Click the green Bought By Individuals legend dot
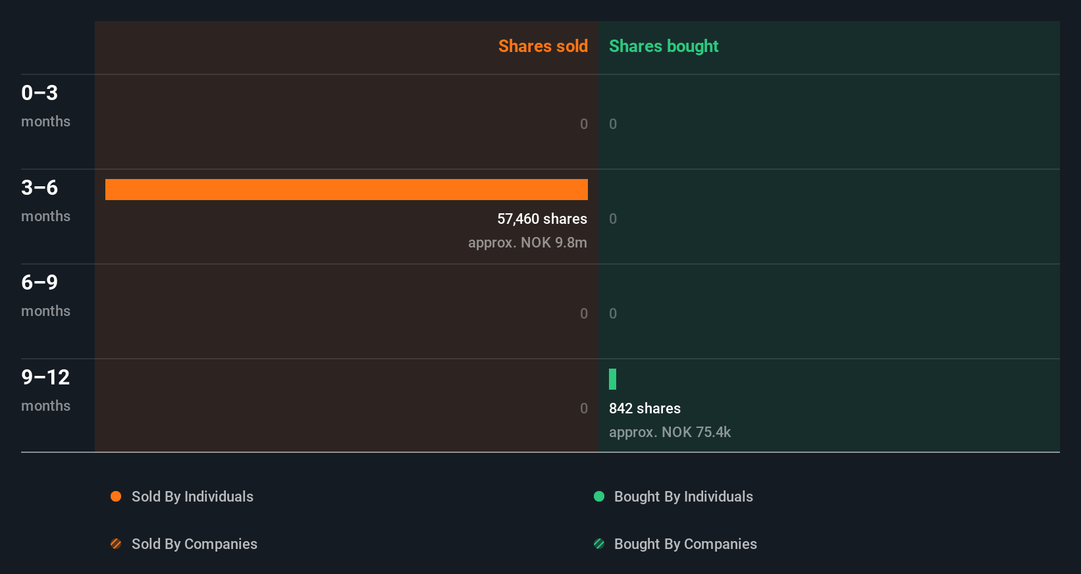The width and height of the screenshot is (1081, 574). click(599, 496)
